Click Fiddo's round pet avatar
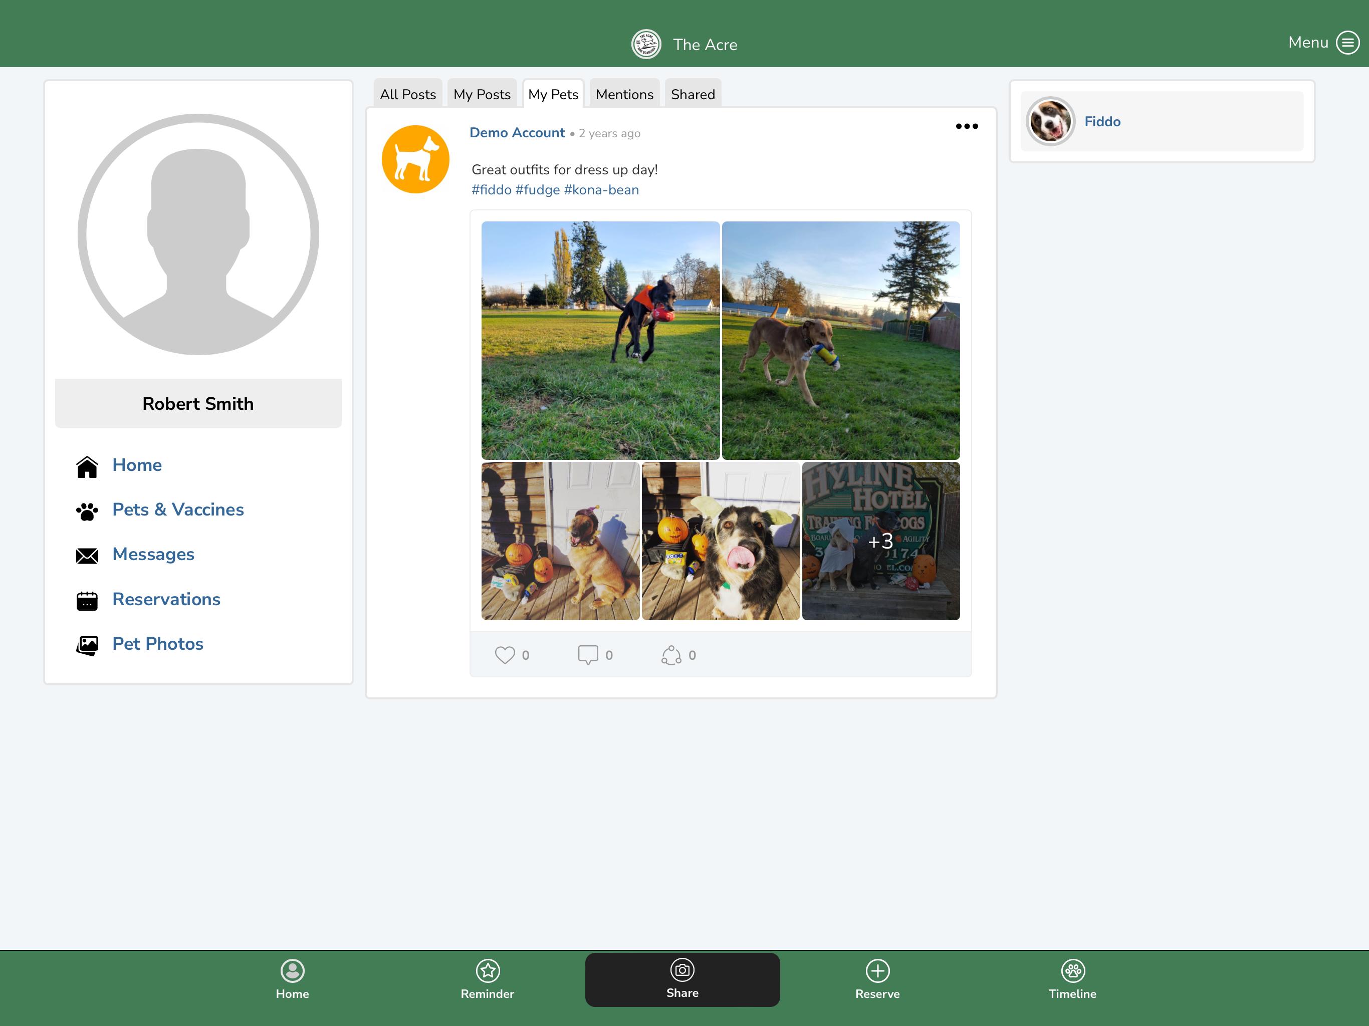The width and height of the screenshot is (1369, 1026). coord(1050,121)
